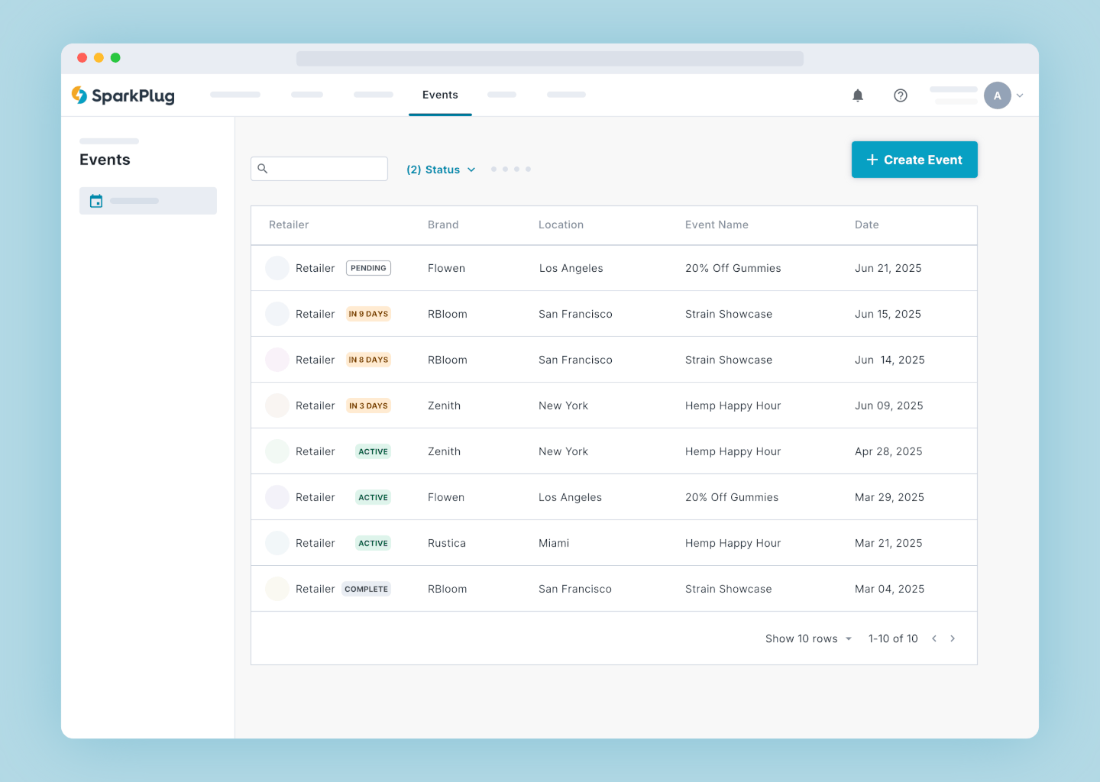1100x782 pixels.
Task: Click Los Angeles in the PENDING row
Action: 571,268
